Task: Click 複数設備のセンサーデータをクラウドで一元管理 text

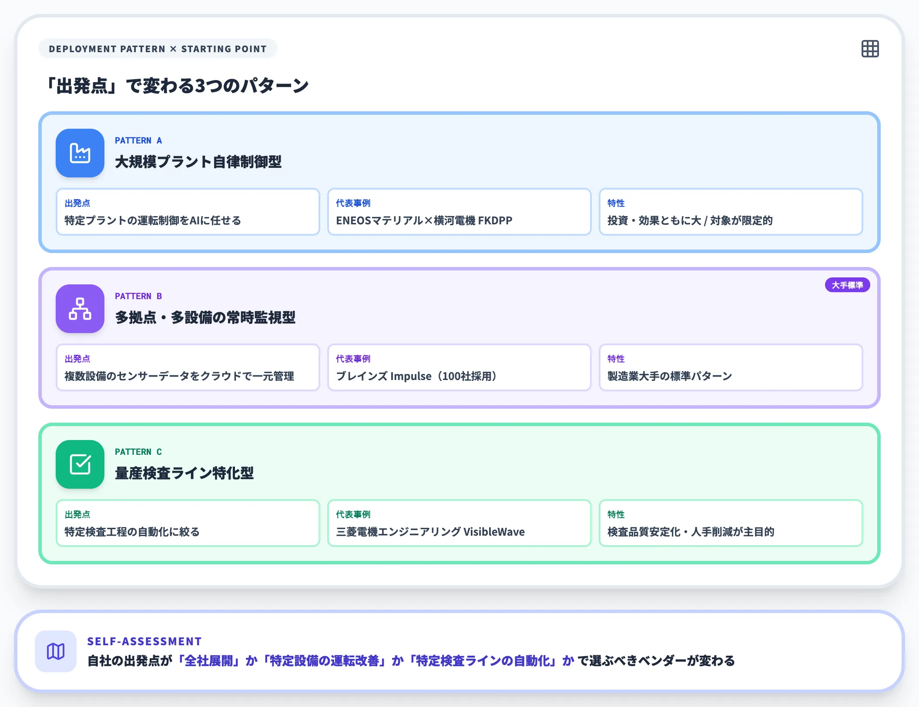Action: pyautogui.click(x=179, y=376)
